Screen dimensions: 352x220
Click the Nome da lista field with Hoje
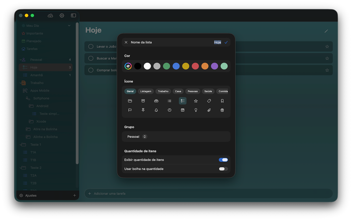coord(176,42)
